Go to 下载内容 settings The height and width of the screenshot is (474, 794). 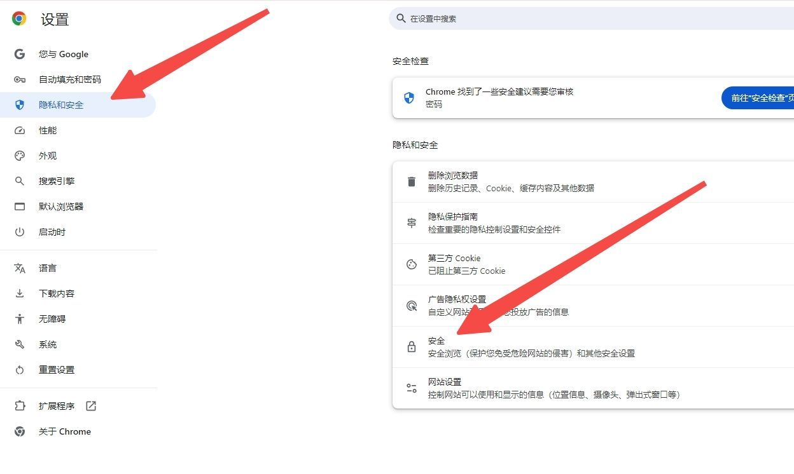point(78,294)
